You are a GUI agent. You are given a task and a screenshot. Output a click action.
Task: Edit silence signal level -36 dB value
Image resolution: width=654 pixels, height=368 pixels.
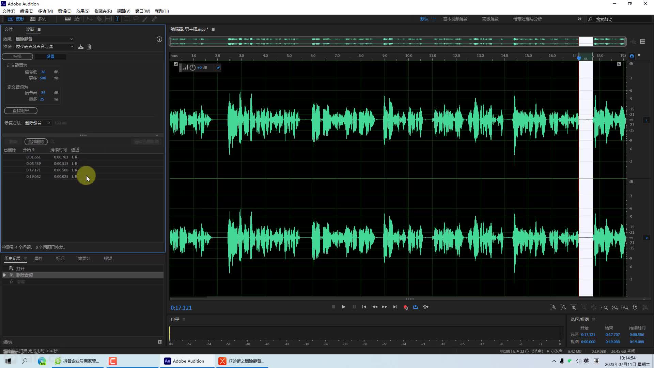click(43, 72)
